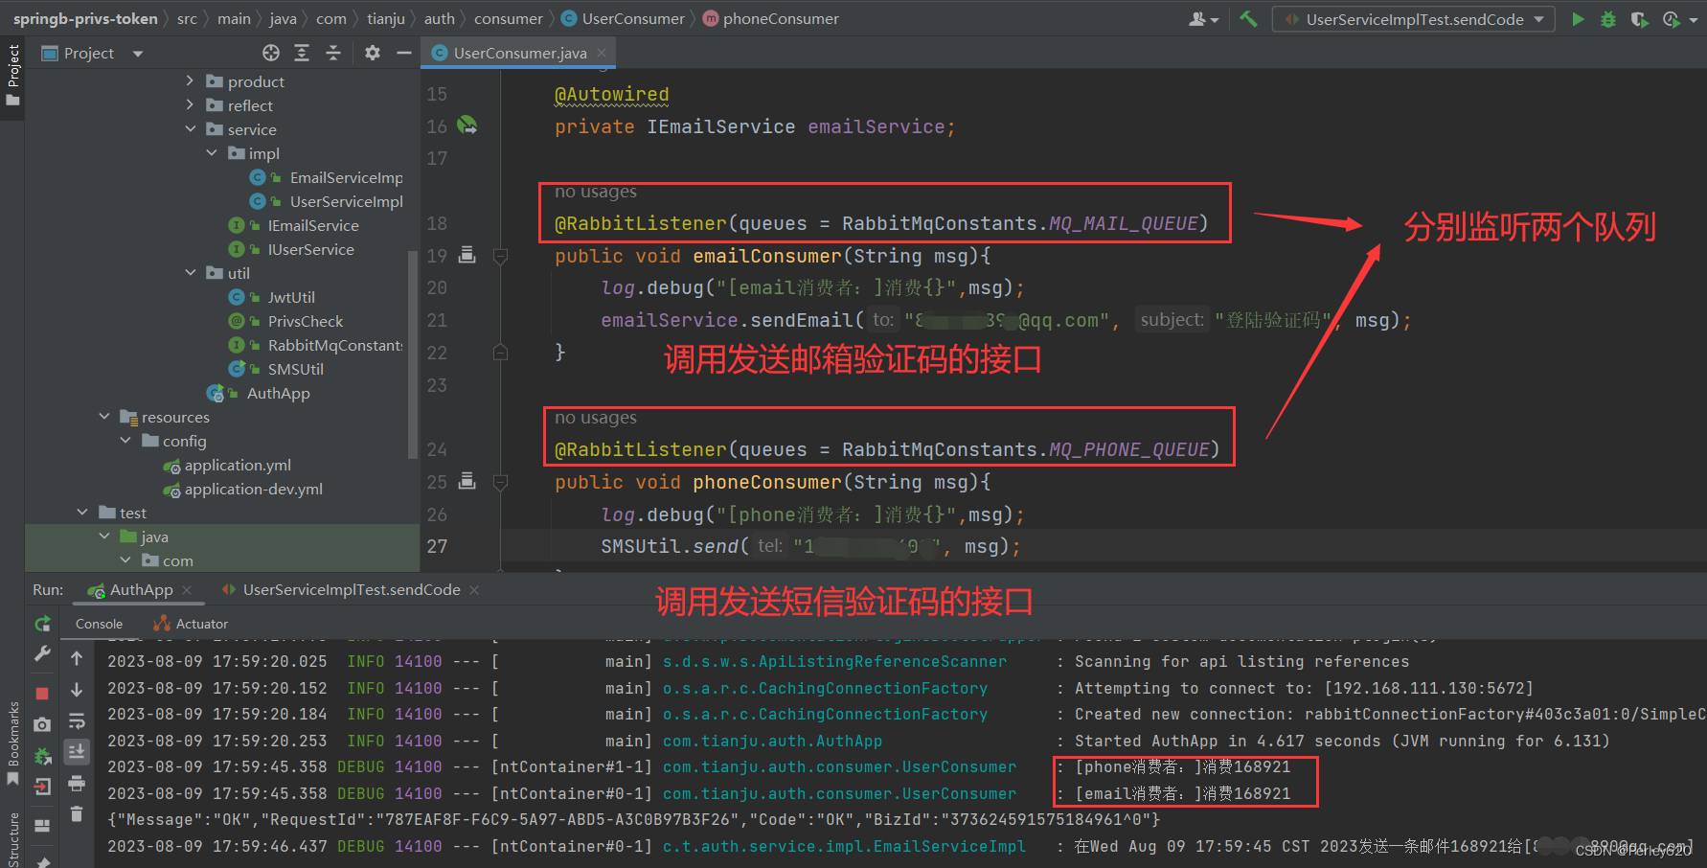Run UserServiceImplTest.sendCode with green play button

[x=1577, y=19]
